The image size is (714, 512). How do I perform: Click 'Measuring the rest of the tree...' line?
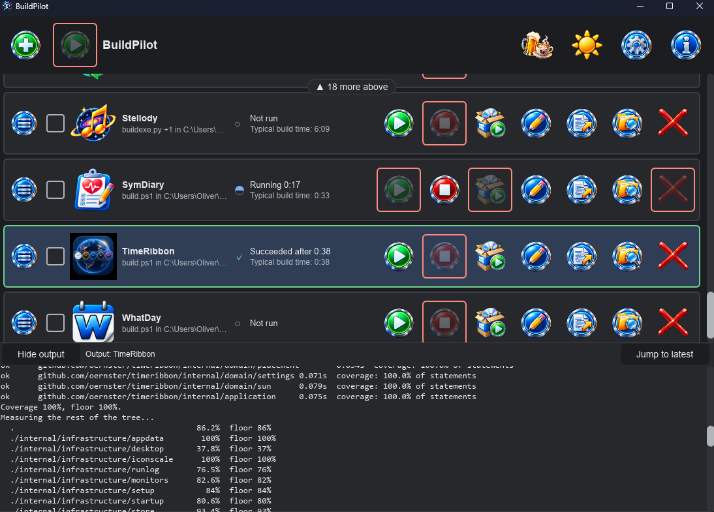78,417
